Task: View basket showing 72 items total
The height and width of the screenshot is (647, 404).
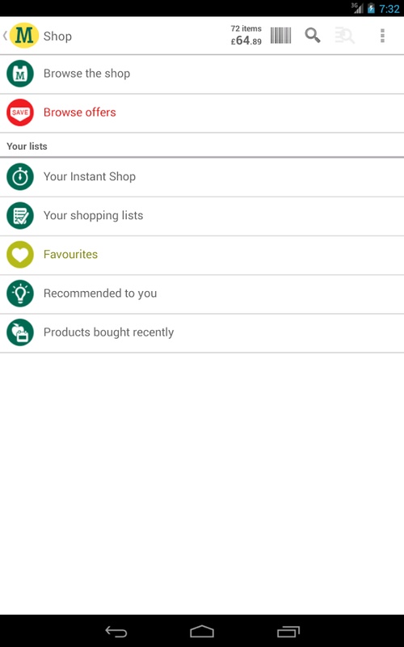Action: coord(246,36)
